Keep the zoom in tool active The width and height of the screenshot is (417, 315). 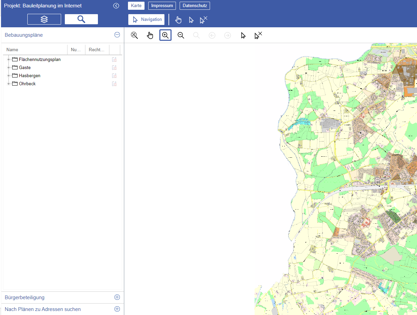(165, 35)
